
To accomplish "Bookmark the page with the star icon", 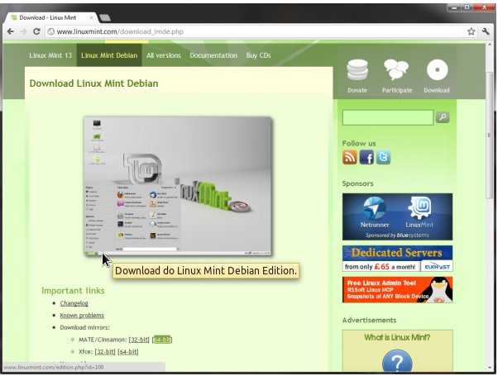I will [471, 31].
